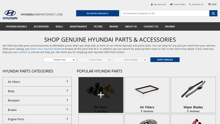The height and width of the screenshot is (124, 220).
Task: Click the Oil Filters product image
Action: pyautogui.click(x=101, y=90)
